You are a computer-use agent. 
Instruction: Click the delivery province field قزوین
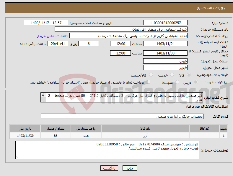pos(165,61)
